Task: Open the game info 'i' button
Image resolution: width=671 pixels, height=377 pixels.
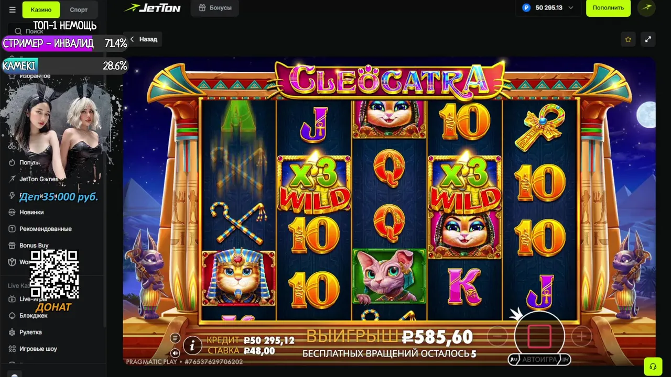Action: click(x=192, y=346)
